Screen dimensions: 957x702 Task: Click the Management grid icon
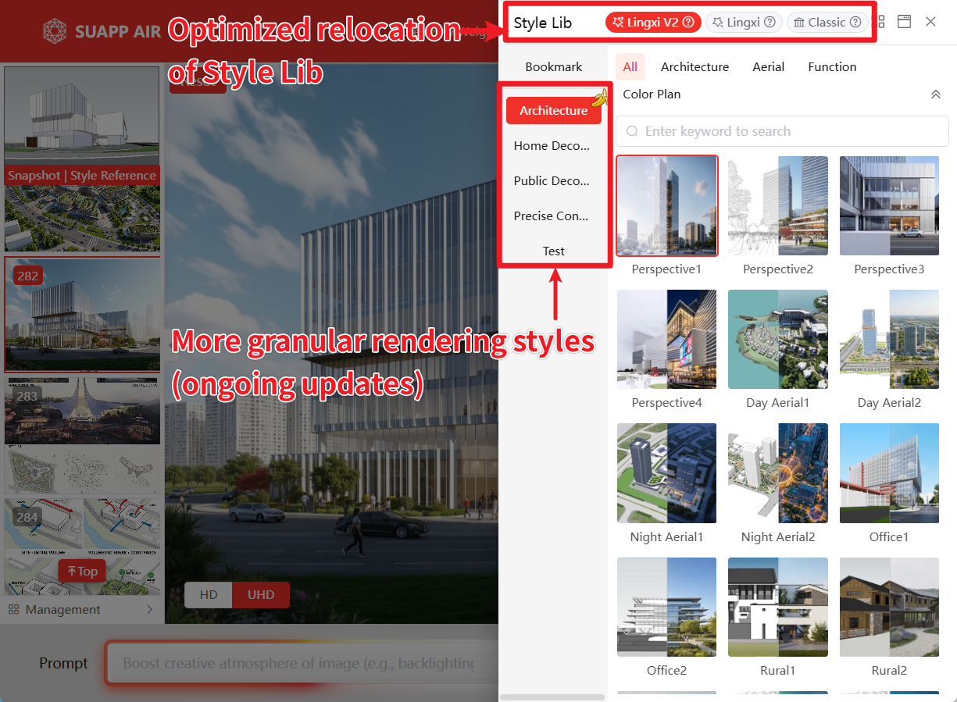(14, 609)
